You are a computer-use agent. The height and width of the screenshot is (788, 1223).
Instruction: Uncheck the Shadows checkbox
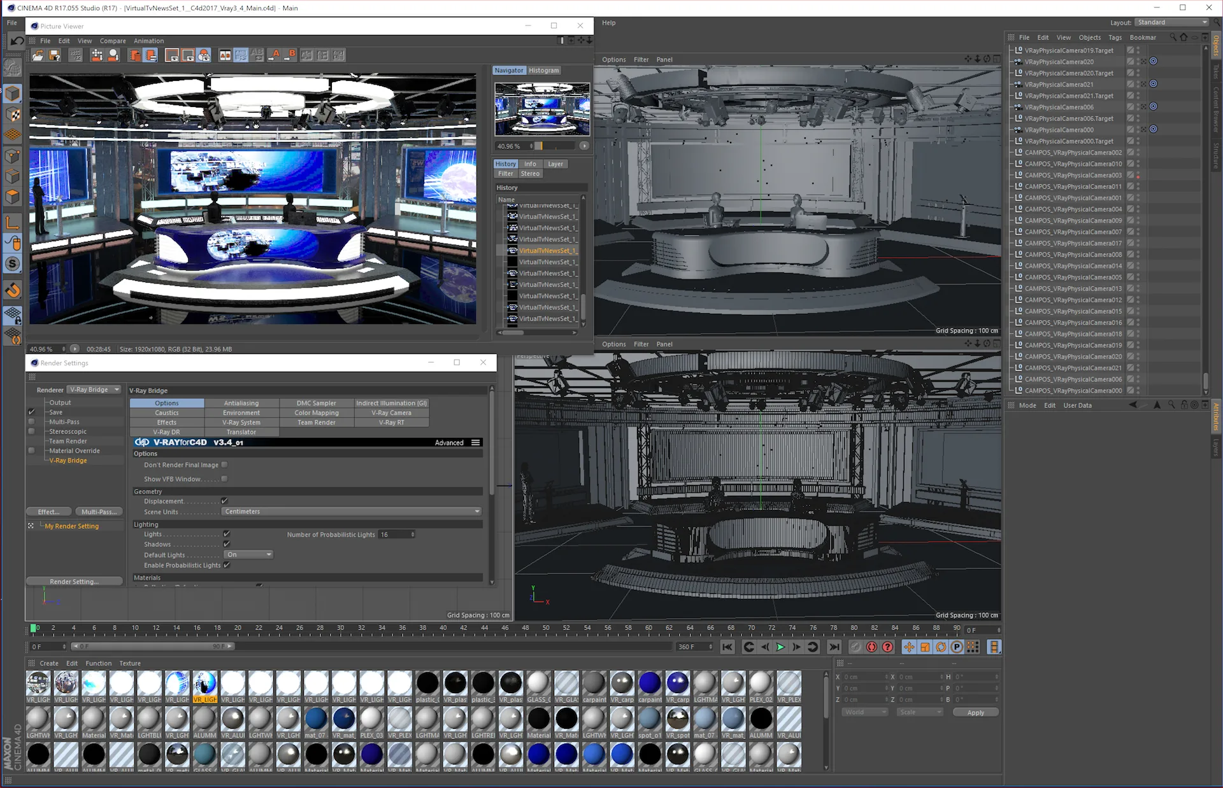click(x=227, y=544)
